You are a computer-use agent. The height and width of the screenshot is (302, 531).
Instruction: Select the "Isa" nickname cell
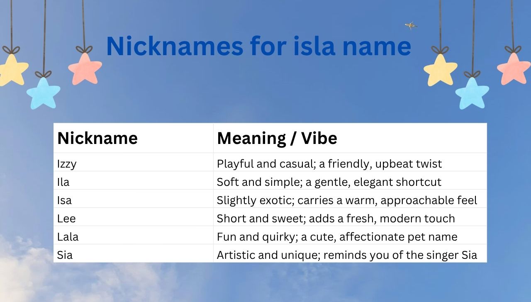point(64,200)
